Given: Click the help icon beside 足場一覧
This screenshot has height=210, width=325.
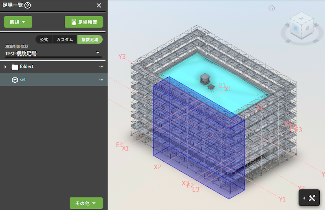Looking at the screenshot, I should tap(28, 5).
